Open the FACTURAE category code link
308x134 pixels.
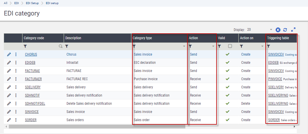coord(32,71)
